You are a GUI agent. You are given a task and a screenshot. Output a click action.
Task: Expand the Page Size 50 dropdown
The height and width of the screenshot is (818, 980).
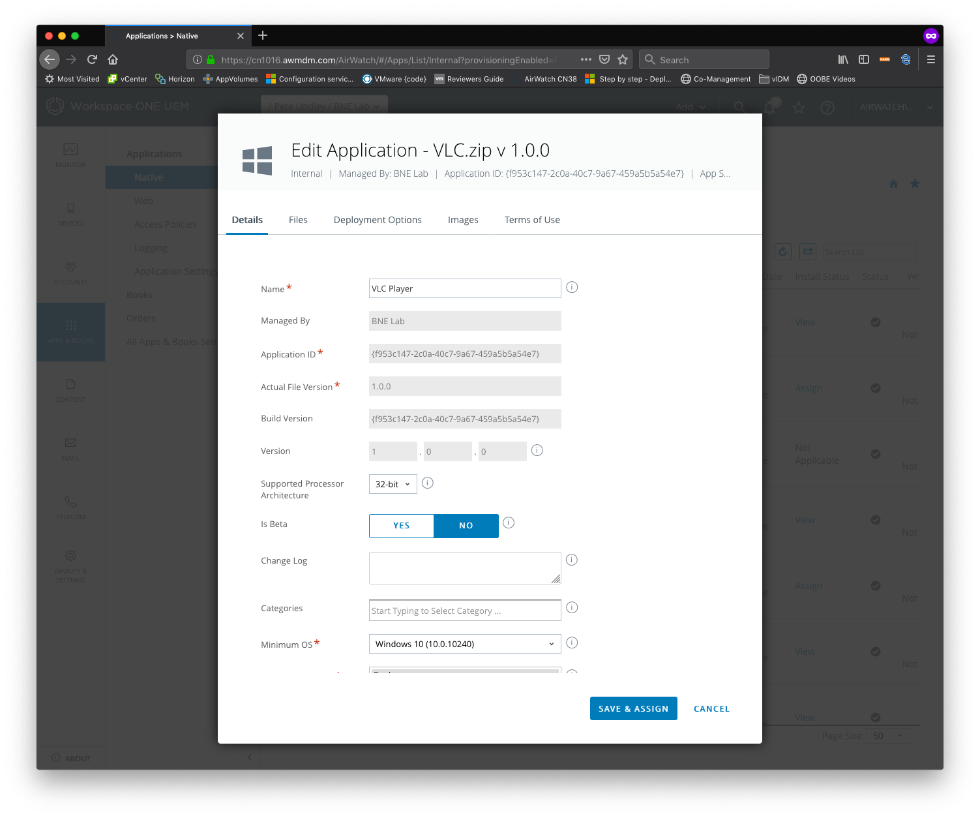(889, 736)
